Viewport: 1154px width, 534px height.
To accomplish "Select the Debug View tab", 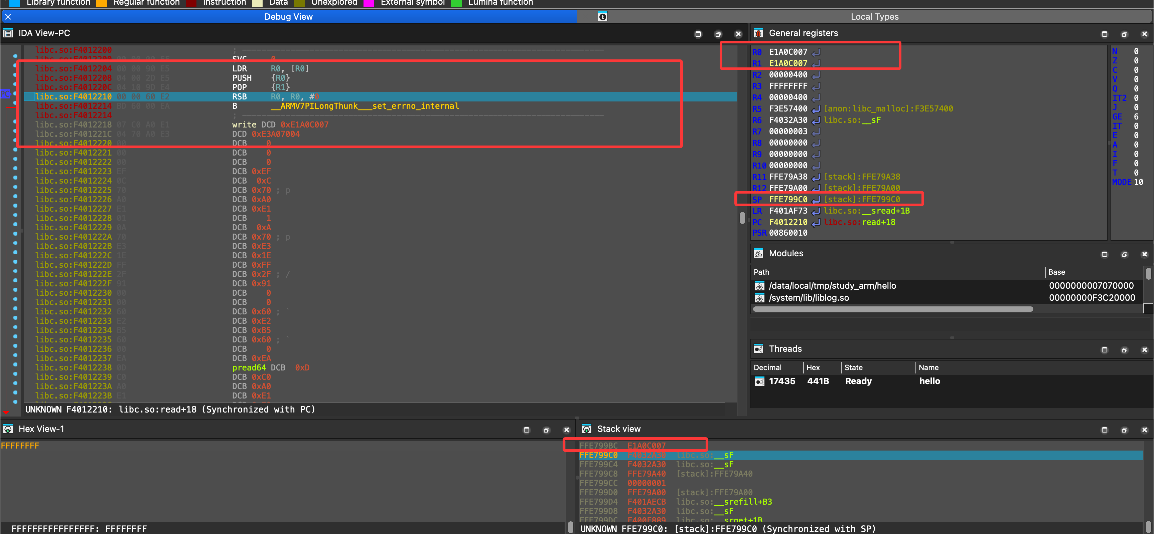I will coord(288,17).
